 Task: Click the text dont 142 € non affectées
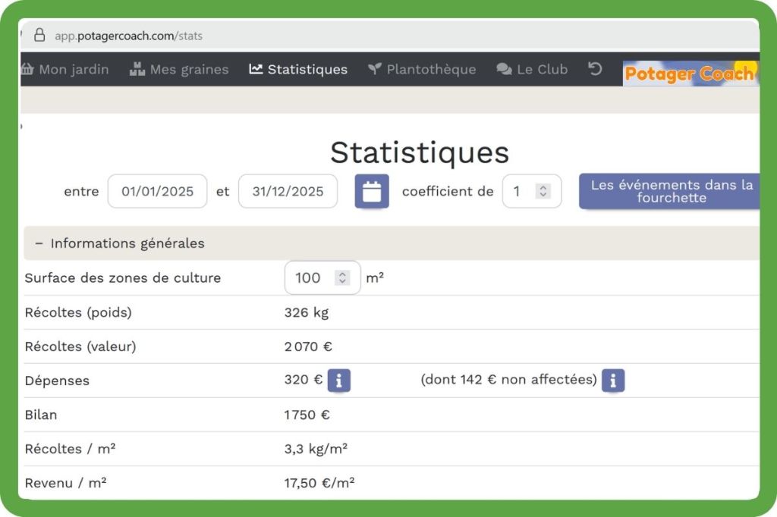[509, 380]
